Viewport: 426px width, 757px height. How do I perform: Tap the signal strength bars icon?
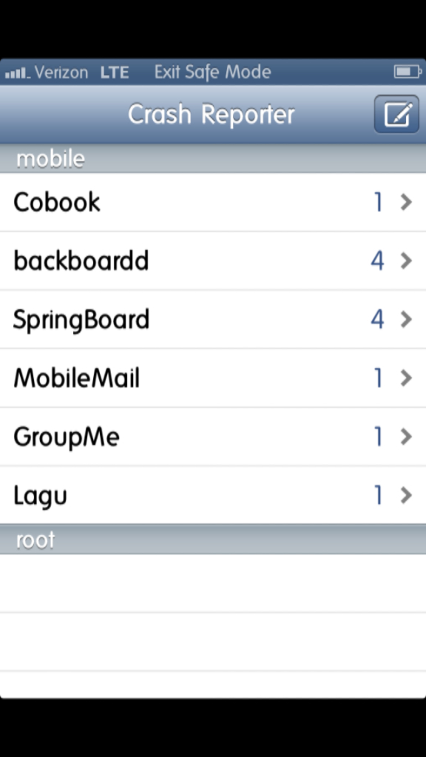pos(18,74)
